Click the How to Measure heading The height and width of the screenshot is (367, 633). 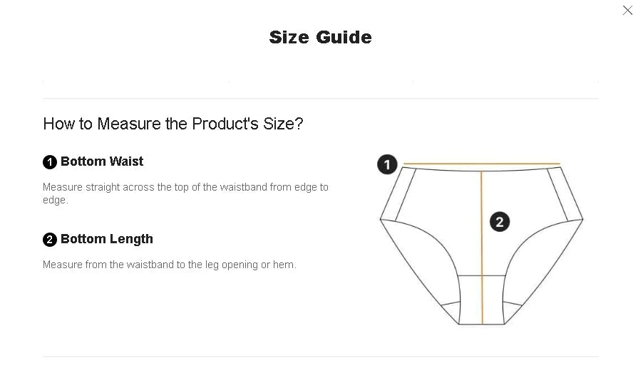click(x=173, y=124)
